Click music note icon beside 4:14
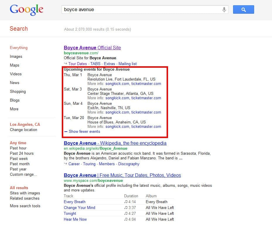This screenshot has height=230, width=272. pos(126,202)
